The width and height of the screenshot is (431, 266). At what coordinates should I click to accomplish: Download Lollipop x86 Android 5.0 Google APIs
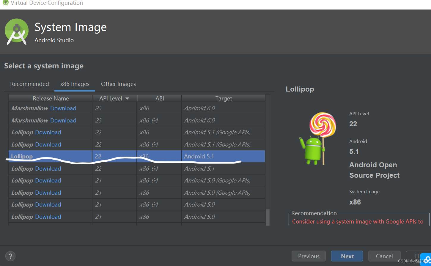pyautogui.click(x=48, y=193)
